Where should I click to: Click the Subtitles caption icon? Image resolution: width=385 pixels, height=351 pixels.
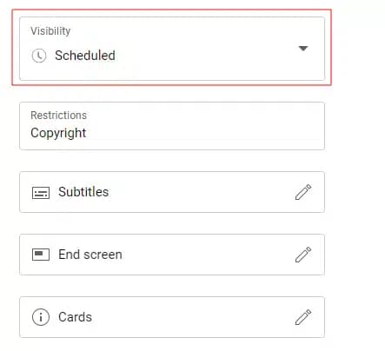[x=41, y=193]
